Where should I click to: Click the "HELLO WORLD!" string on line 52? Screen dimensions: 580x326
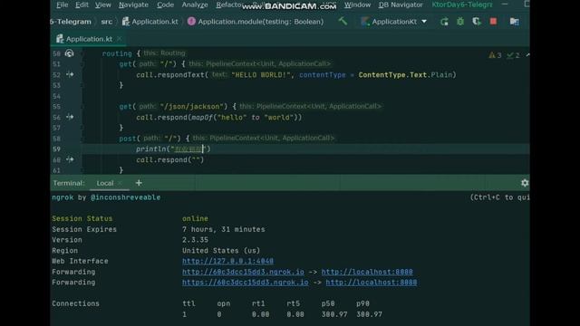[261, 74]
